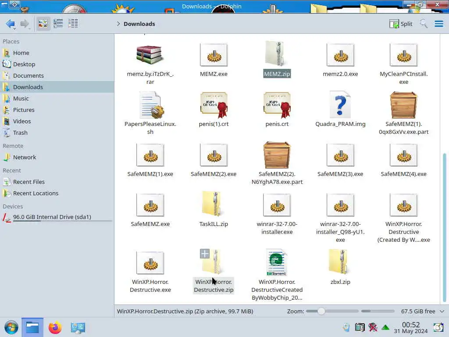Switch to Icons view mode
The height and width of the screenshot is (337, 449).
pyautogui.click(x=43, y=24)
